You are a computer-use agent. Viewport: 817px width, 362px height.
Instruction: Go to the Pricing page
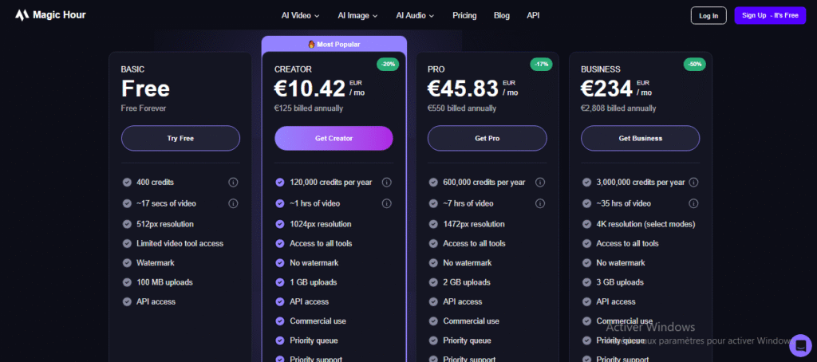pos(464,15)
